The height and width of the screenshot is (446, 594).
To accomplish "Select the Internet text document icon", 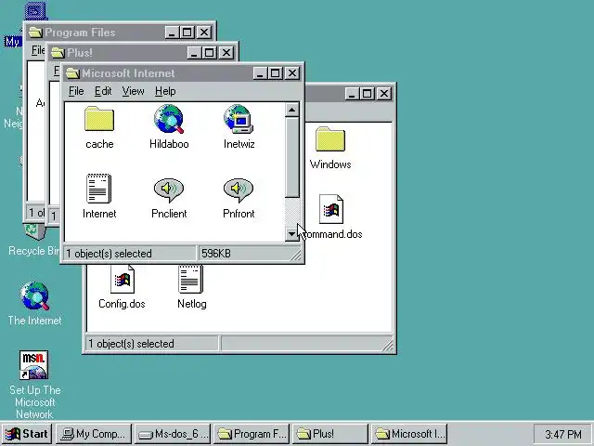I will coord(99,189).
